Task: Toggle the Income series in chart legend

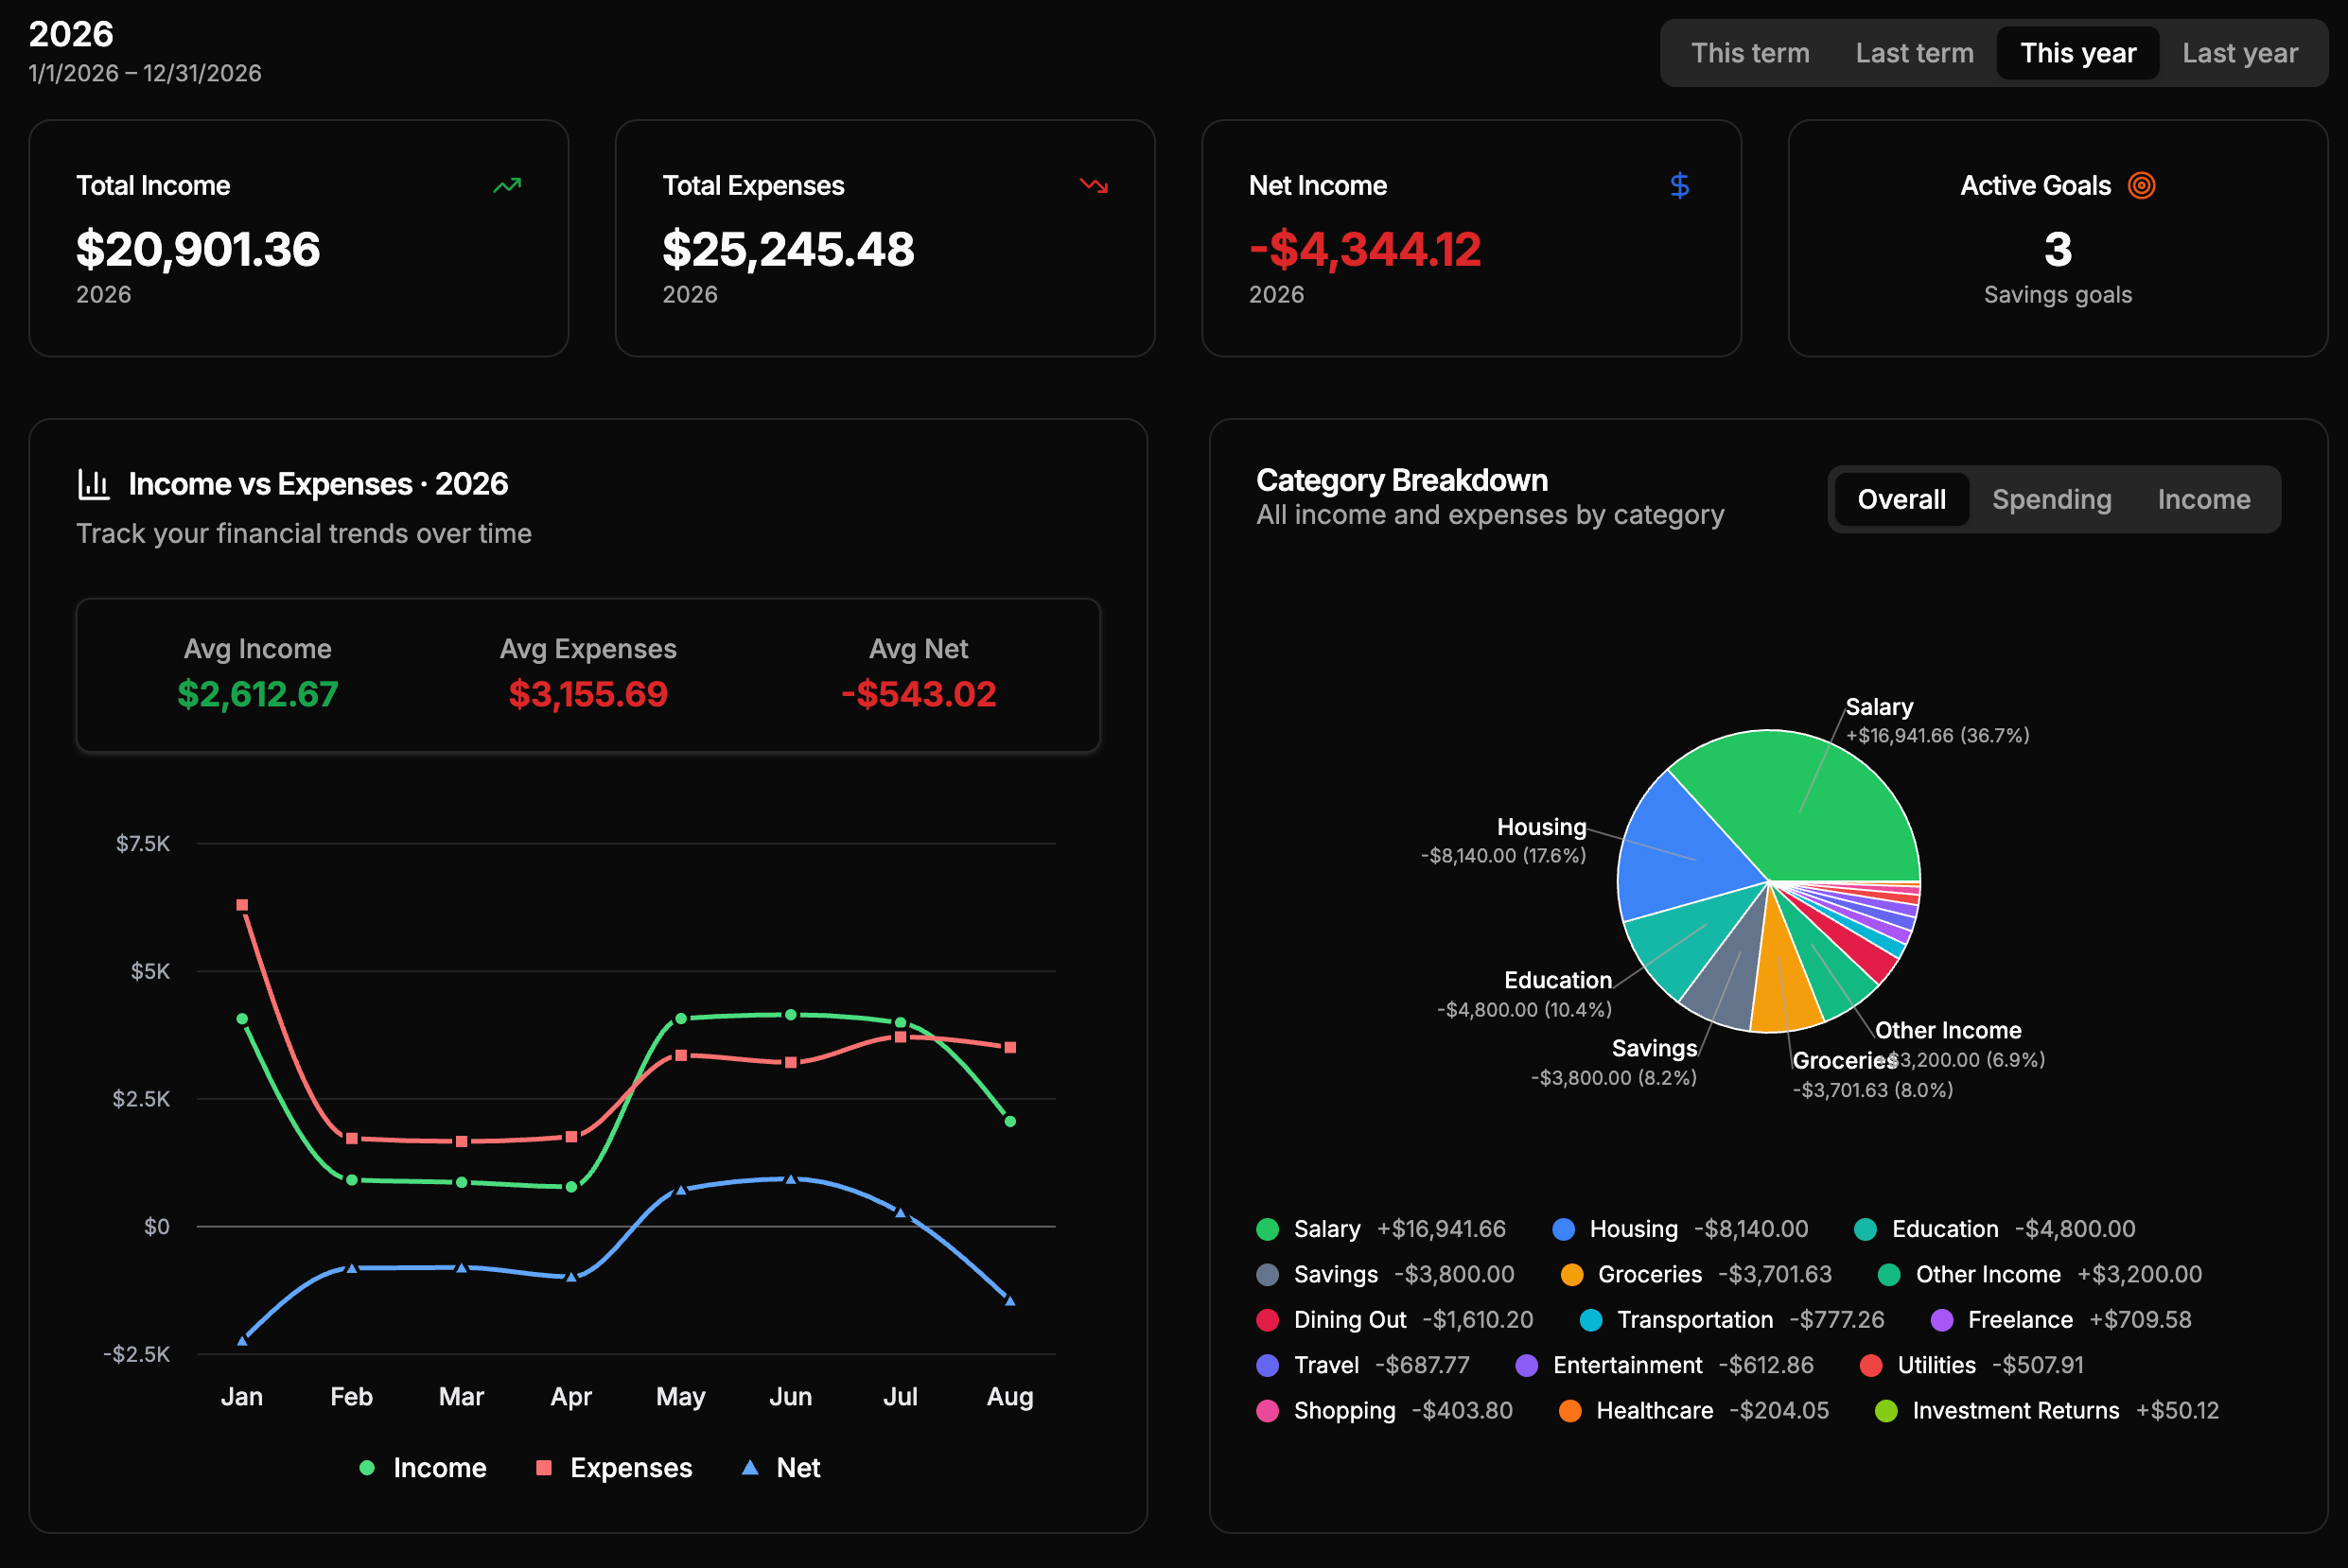Action: 422,1467
